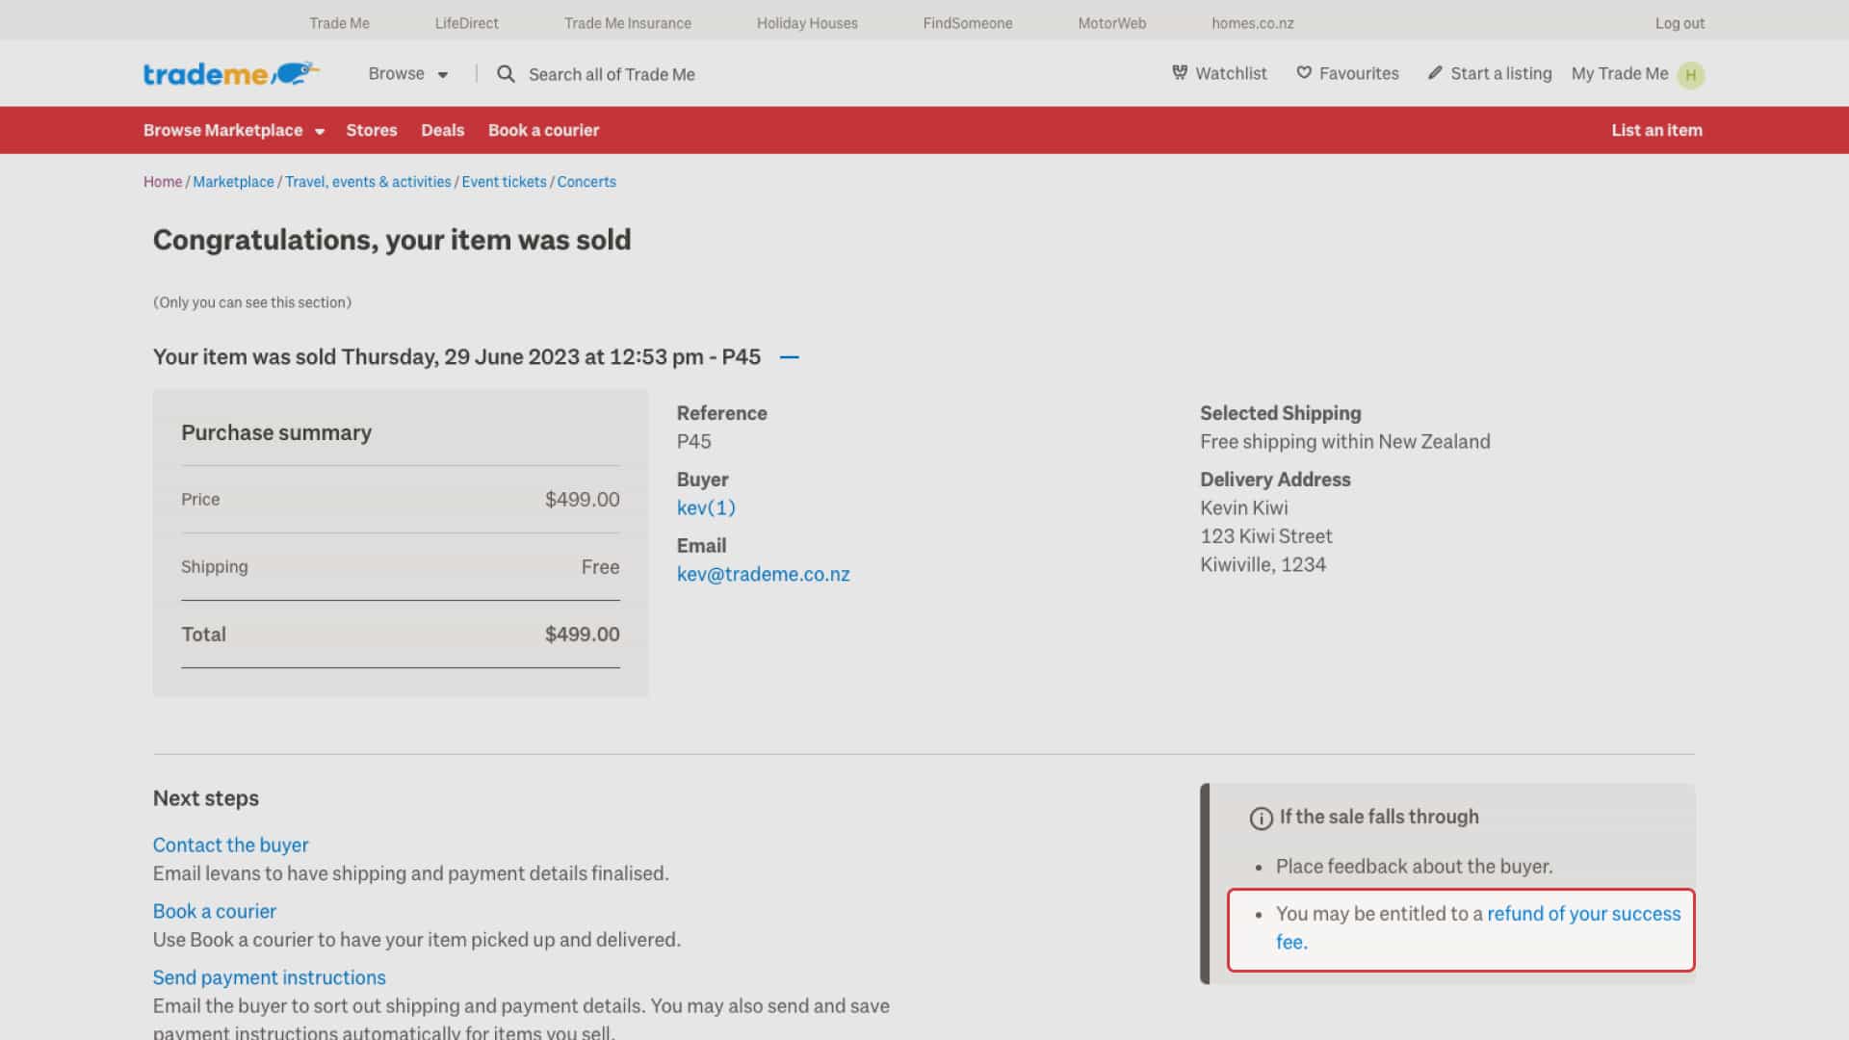Open the Deals menu item
The image size is (1849, 1040).
pos(443,130)
